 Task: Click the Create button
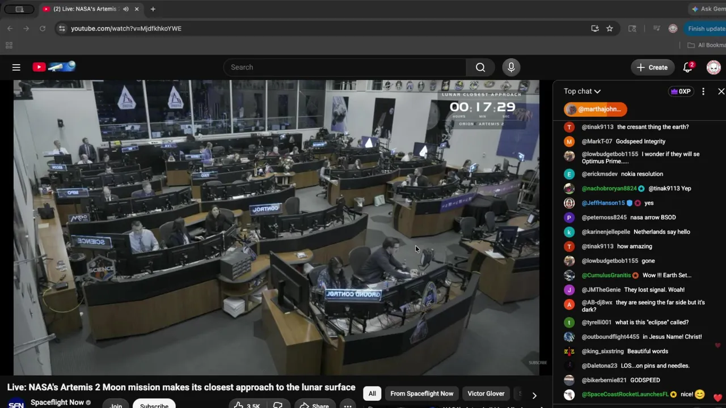(x=652, y=67)
